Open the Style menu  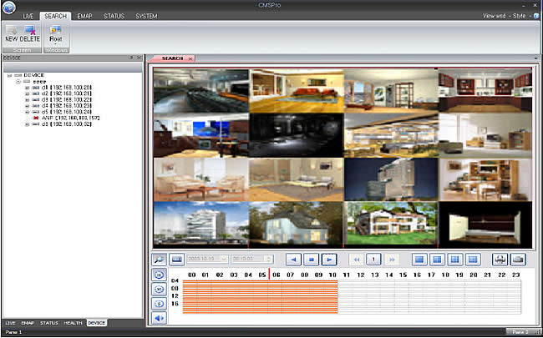(x=519, y=16)
